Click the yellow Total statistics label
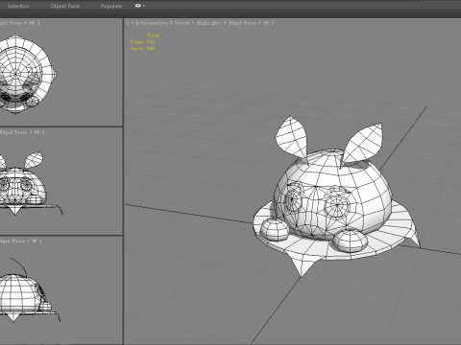Viewport: 461px width, 345px height. 153,35
